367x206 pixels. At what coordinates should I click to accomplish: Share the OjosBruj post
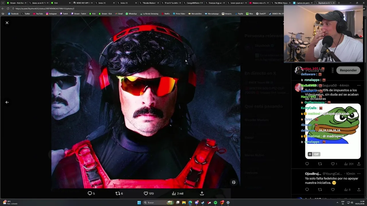[359, 189]
